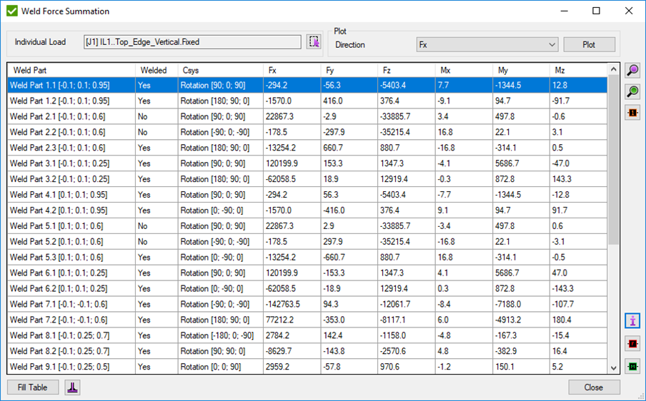Select row Weld Part 6.1 [0.1; 0.1; 0.25]
This screenshot has height=401, width=646.
[x=307, y=273]
